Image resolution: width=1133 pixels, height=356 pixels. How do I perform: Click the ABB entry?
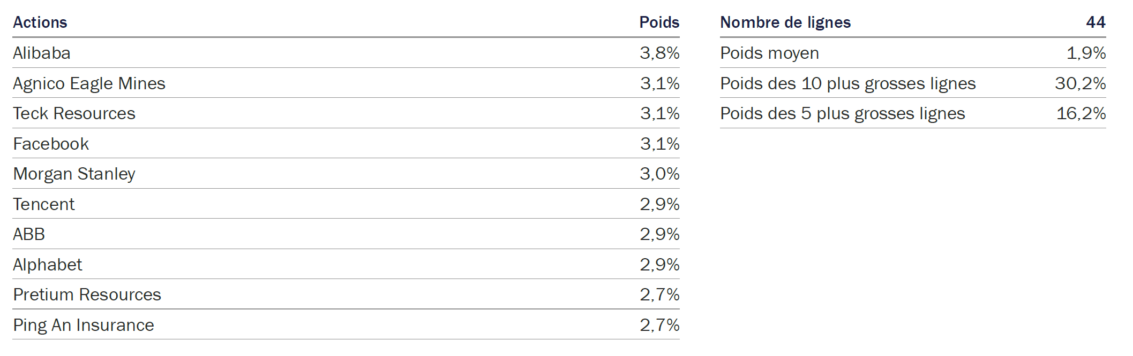point(29,234)
